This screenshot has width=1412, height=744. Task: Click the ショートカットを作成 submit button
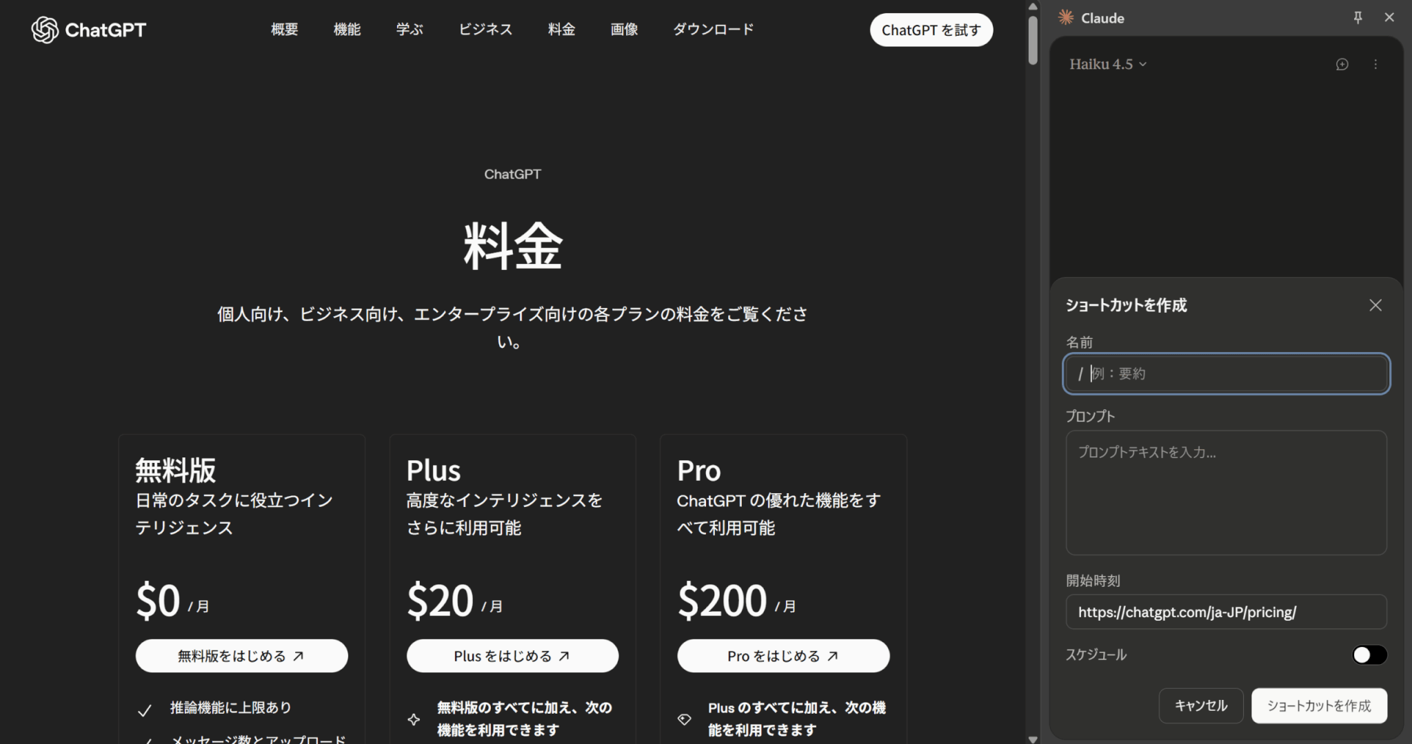pyautogui.click(x=1318, y=705)
